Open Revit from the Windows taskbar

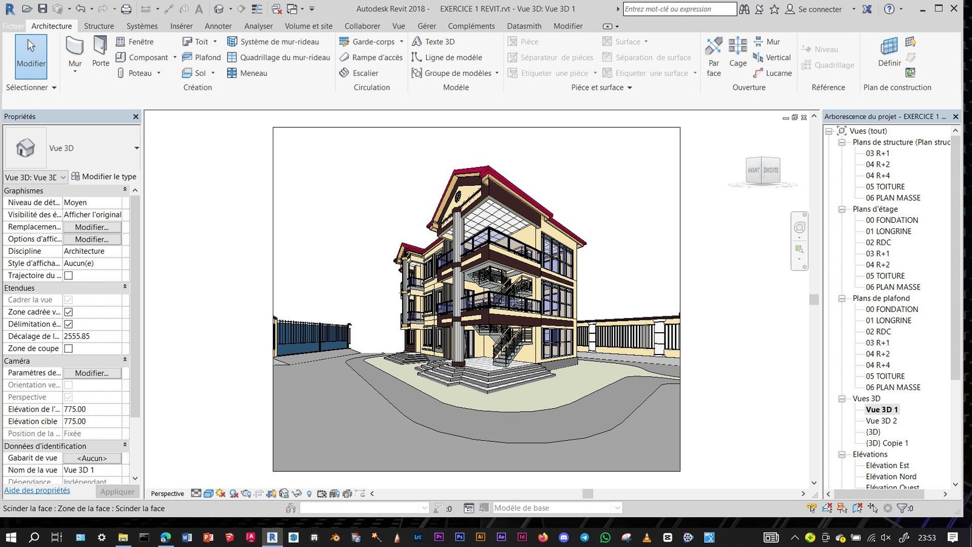272,537
